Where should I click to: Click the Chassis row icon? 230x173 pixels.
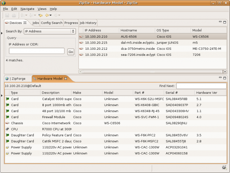7,123
